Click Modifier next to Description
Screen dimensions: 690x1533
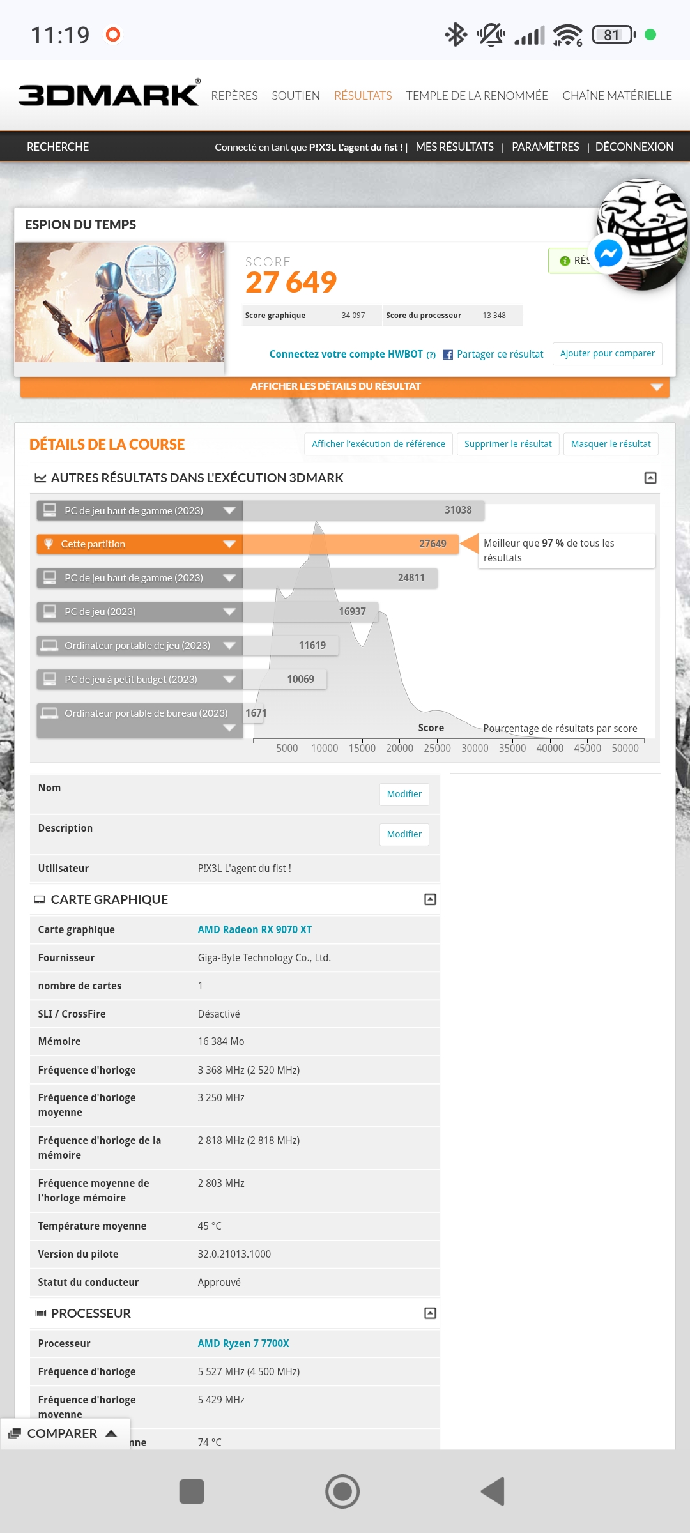click(404, 834)
